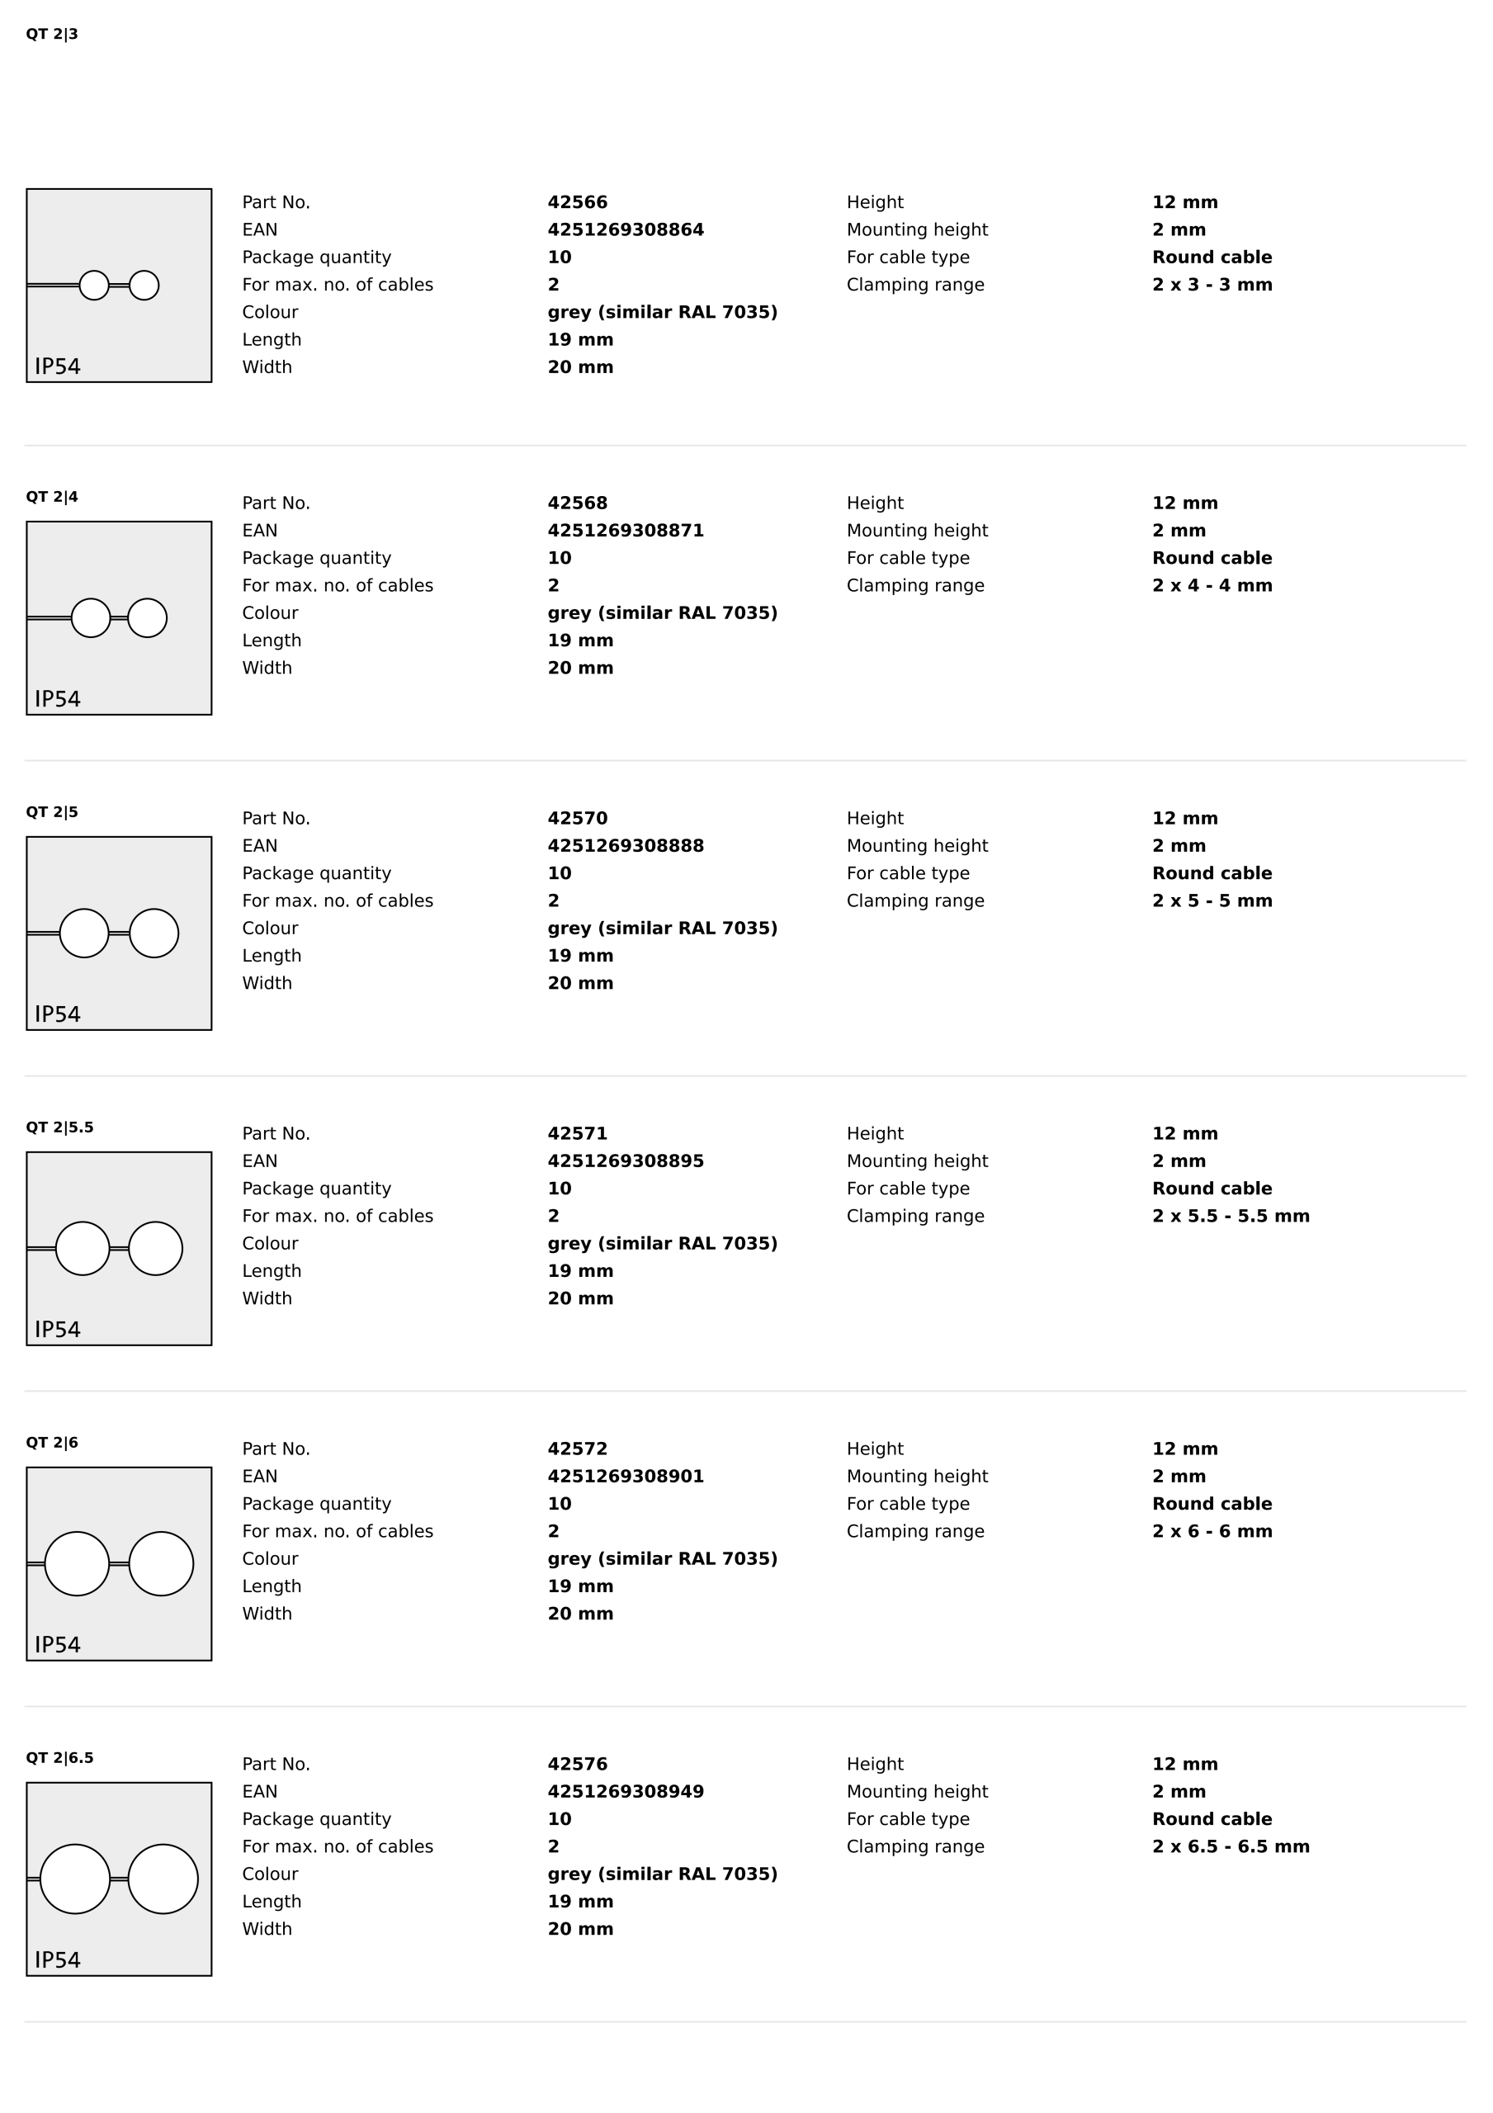Select the QT 2|6.5 title
The width and height of the screenshot is (1493, 2113).
pyautogui.click(x=59, y=1758)
